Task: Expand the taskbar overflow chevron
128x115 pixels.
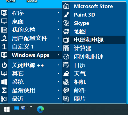Action: 31,106
